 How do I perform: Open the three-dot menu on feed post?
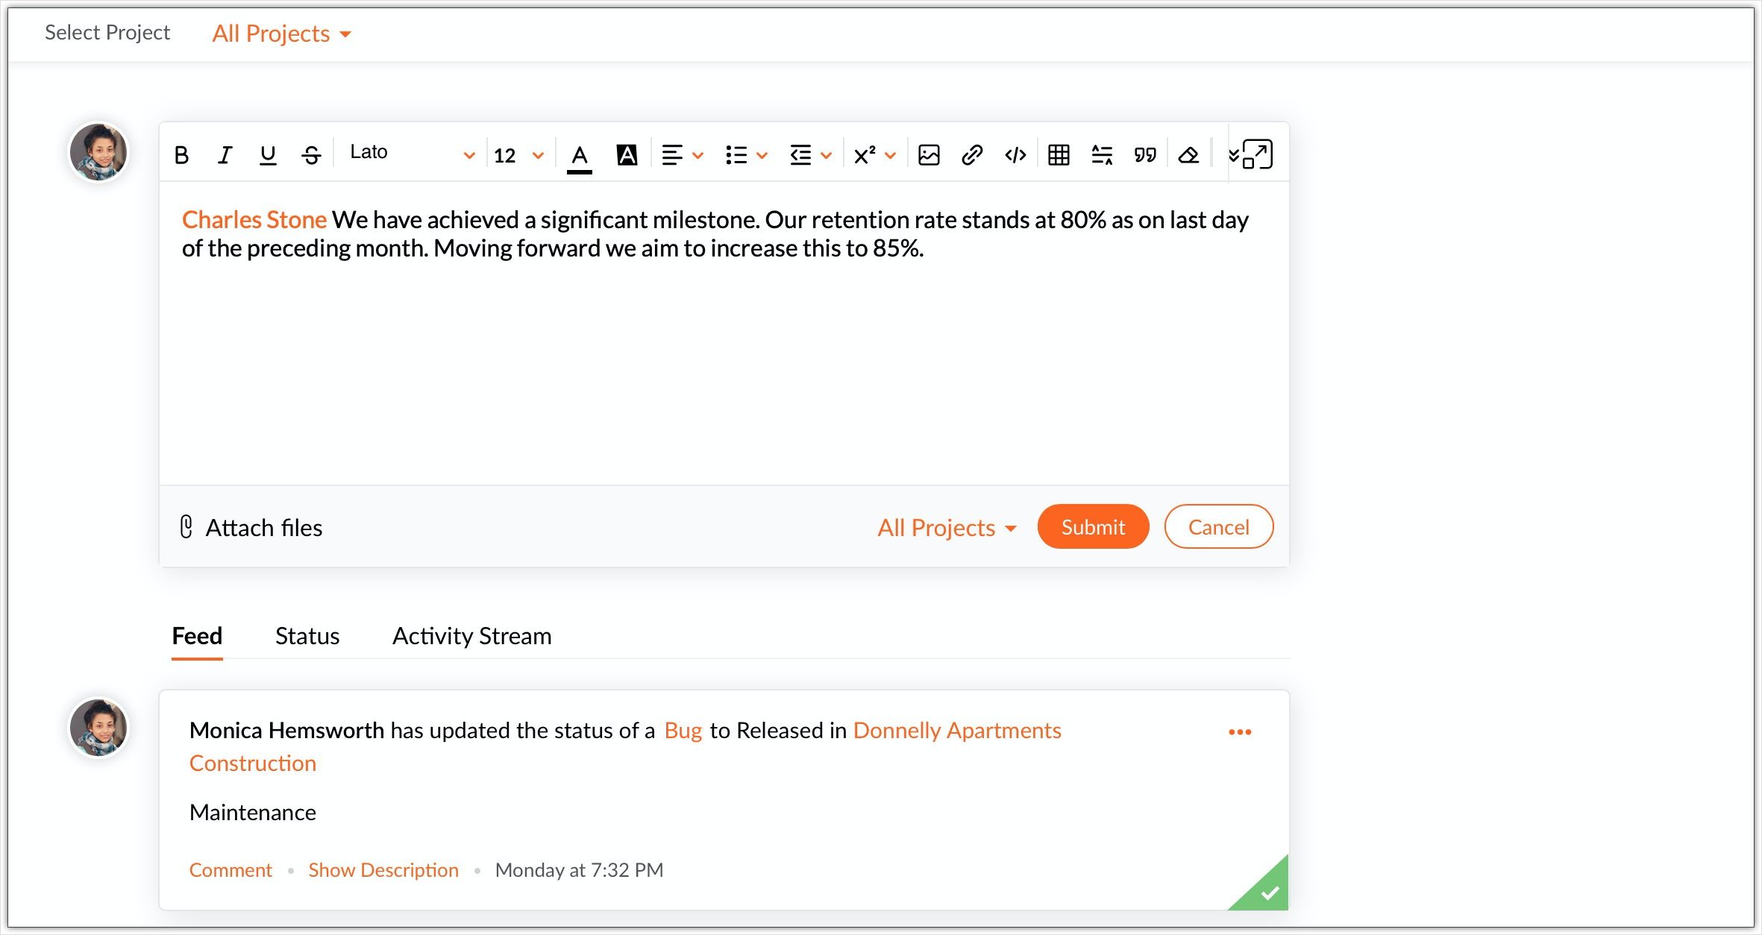[1240, 732]
